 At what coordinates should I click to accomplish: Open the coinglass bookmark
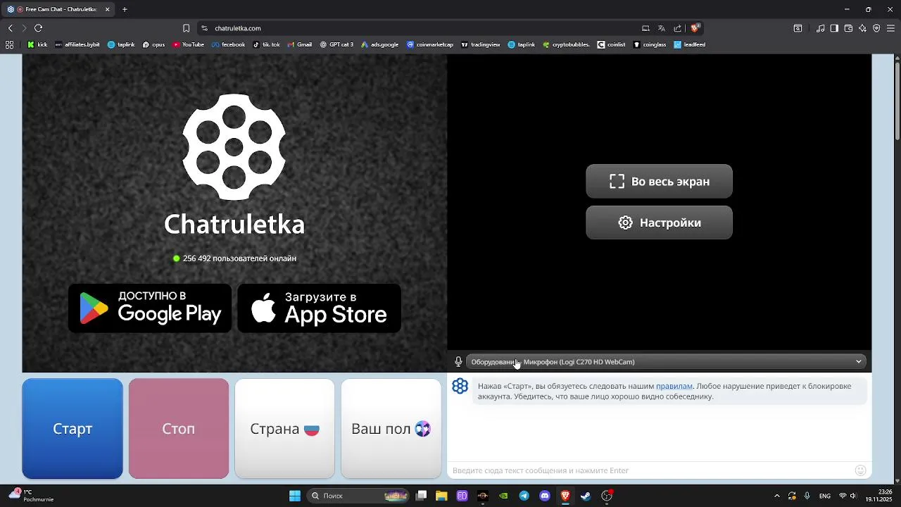tap(650, 44)
